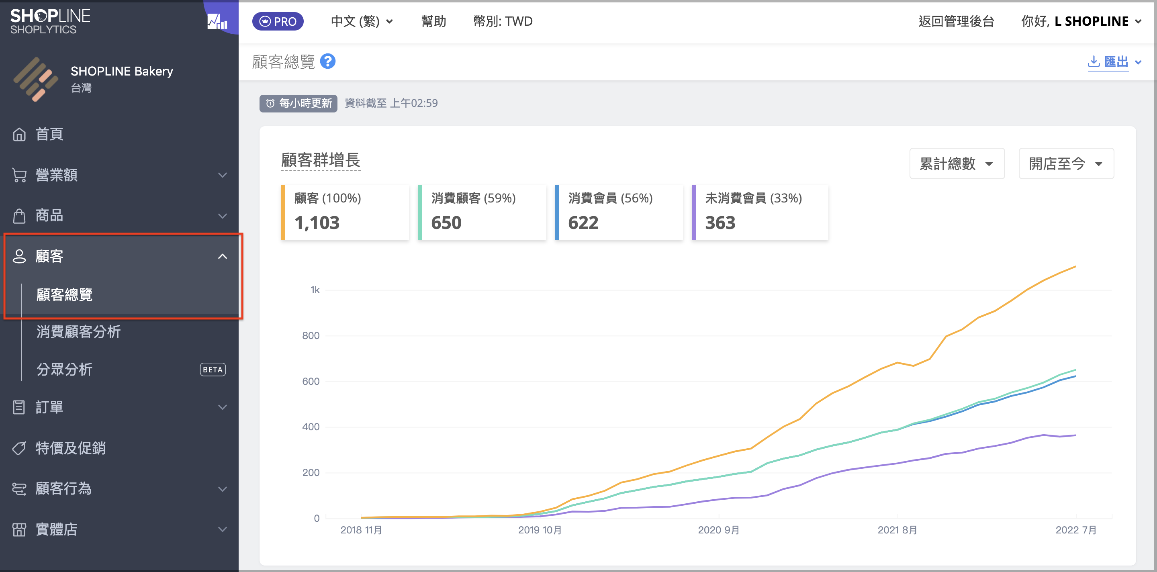This screenshot has height=572, width=1157.
Task: Expand the 營業額 menu chevron
Action: point(222,175)
